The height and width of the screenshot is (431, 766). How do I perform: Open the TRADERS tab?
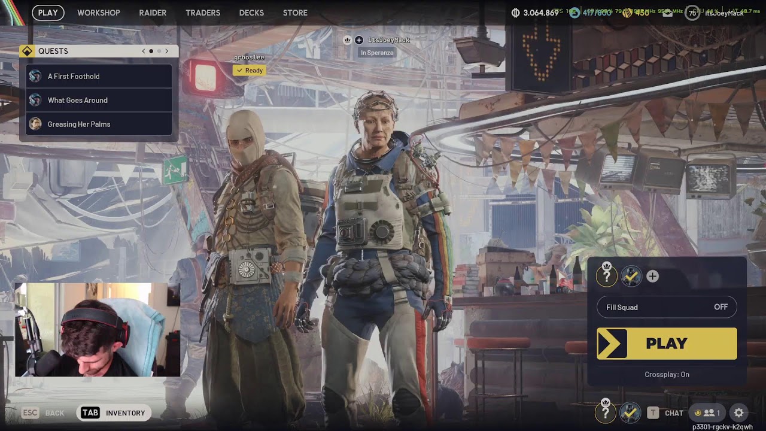coord(203,13)
